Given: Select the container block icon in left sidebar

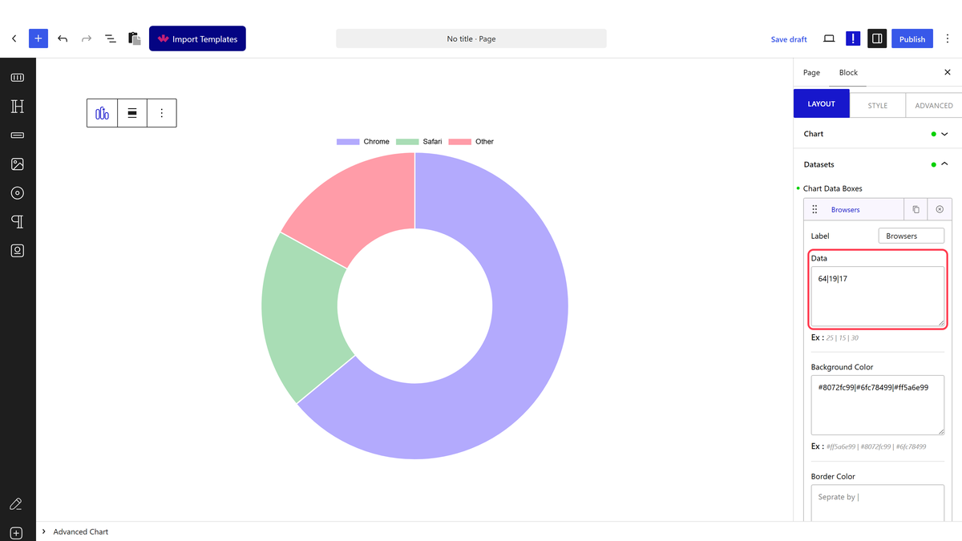Looking at the screenshot, I should point(18,78).
